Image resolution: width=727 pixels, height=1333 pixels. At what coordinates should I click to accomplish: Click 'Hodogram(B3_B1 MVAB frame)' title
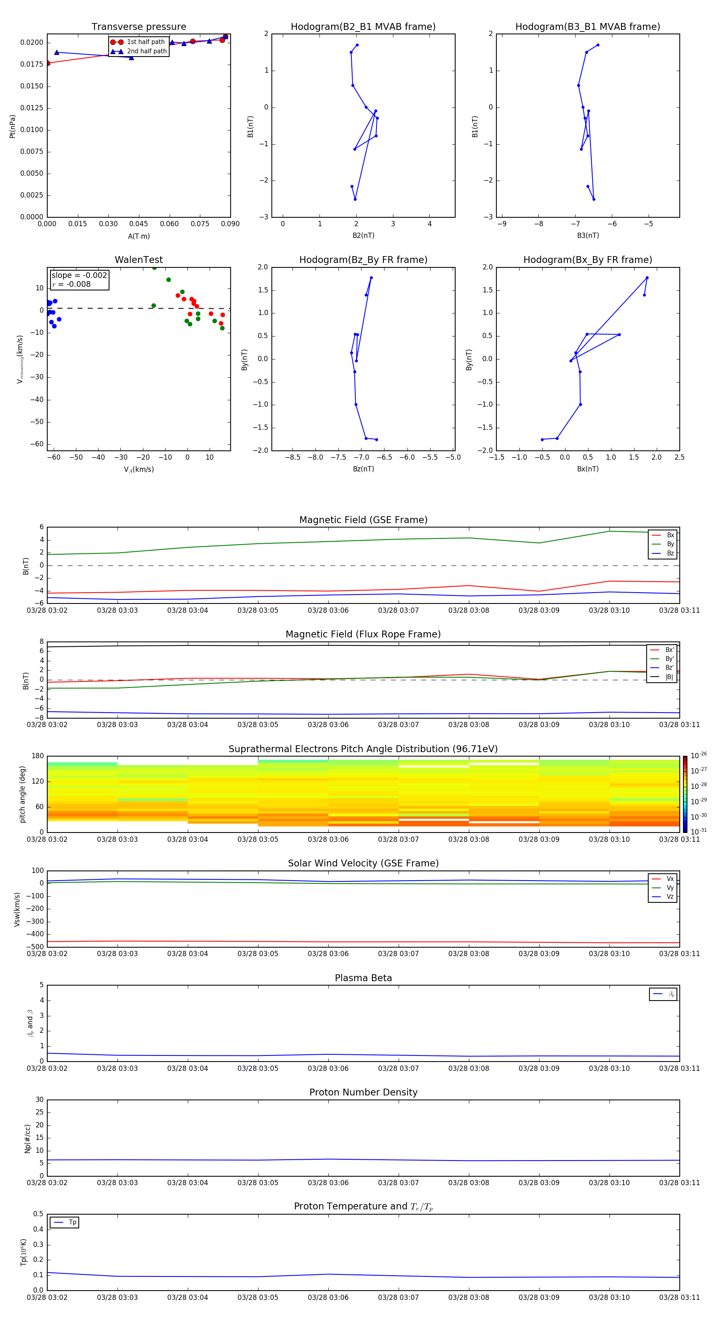(x=588, y=26)
